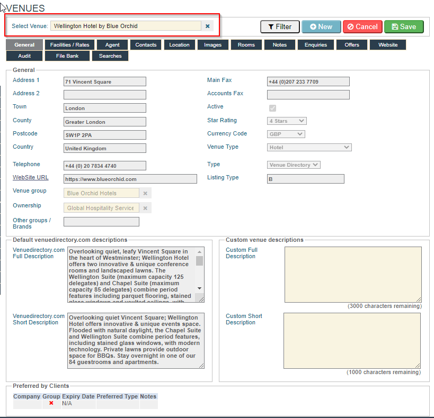Open the Enquiries tab
Screen dimensions: 434x418
click(x=316, y=45)
